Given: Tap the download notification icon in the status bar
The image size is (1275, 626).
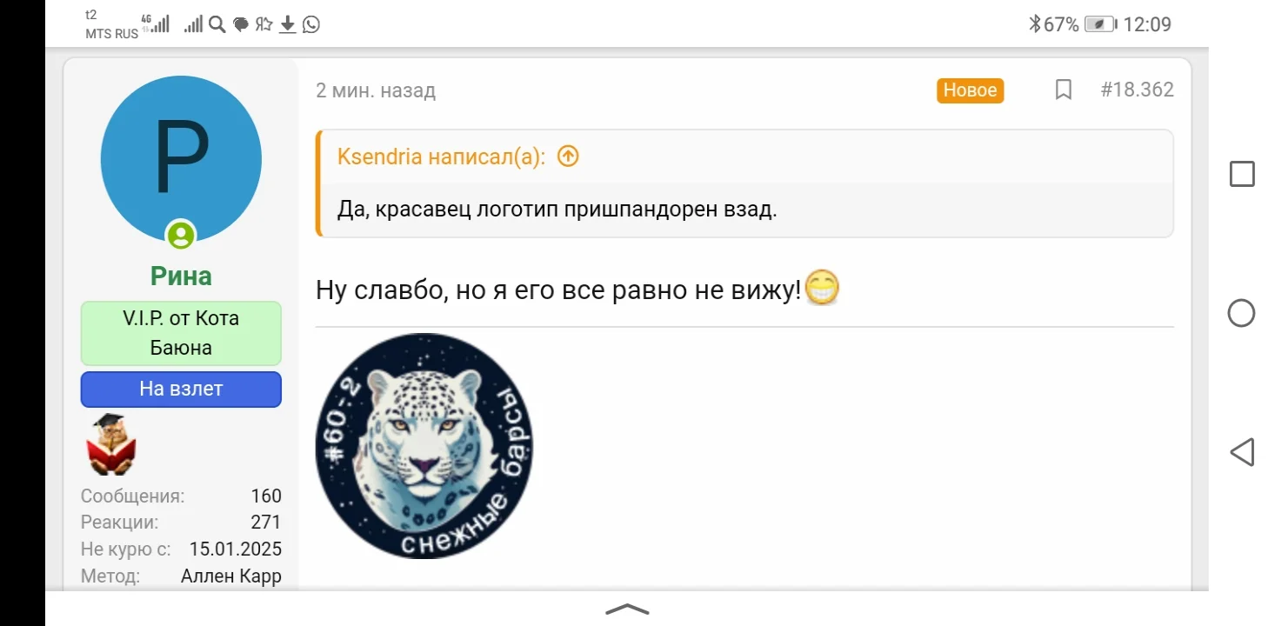Looking at the screenshot, I should pyautogui.click(x=288, y=24).
